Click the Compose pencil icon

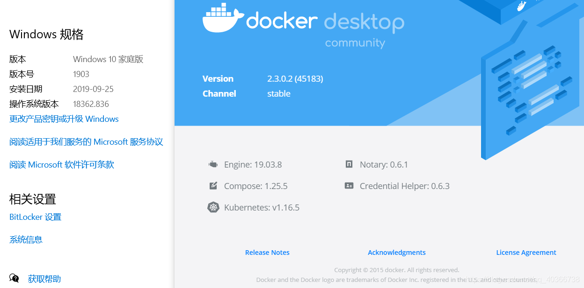(x=213, y=186)
